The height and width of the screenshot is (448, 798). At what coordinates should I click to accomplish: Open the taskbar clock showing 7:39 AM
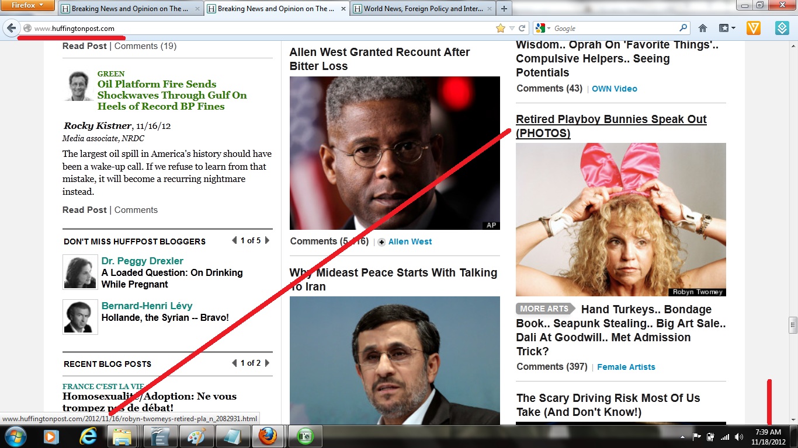pyautogui.click(x=768, y=437)
